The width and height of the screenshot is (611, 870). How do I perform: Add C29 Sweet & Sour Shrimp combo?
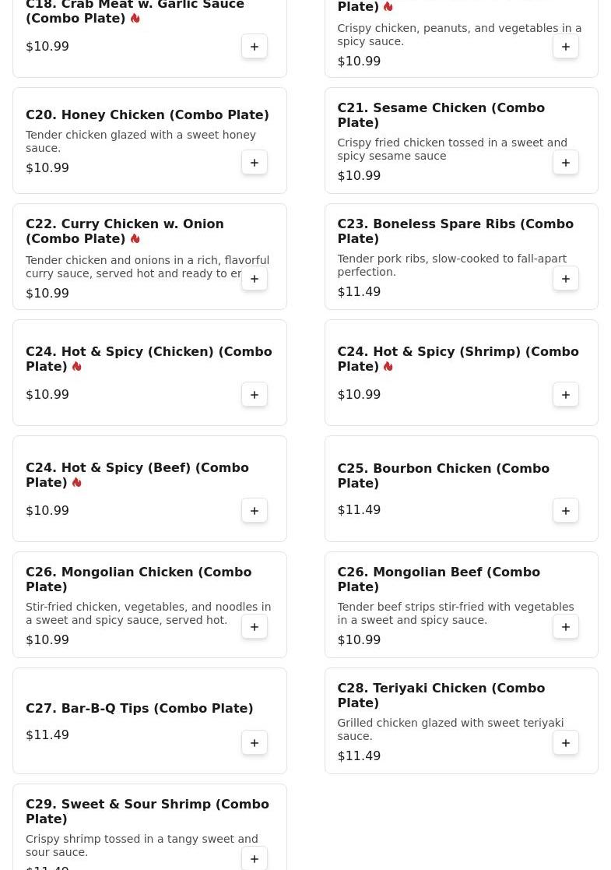254,859
